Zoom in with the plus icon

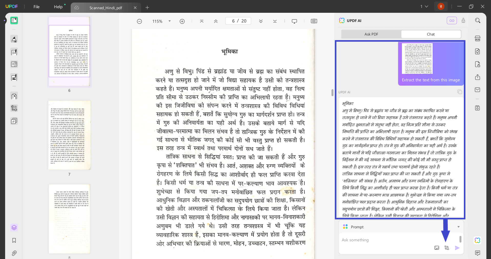pos(182,21)
